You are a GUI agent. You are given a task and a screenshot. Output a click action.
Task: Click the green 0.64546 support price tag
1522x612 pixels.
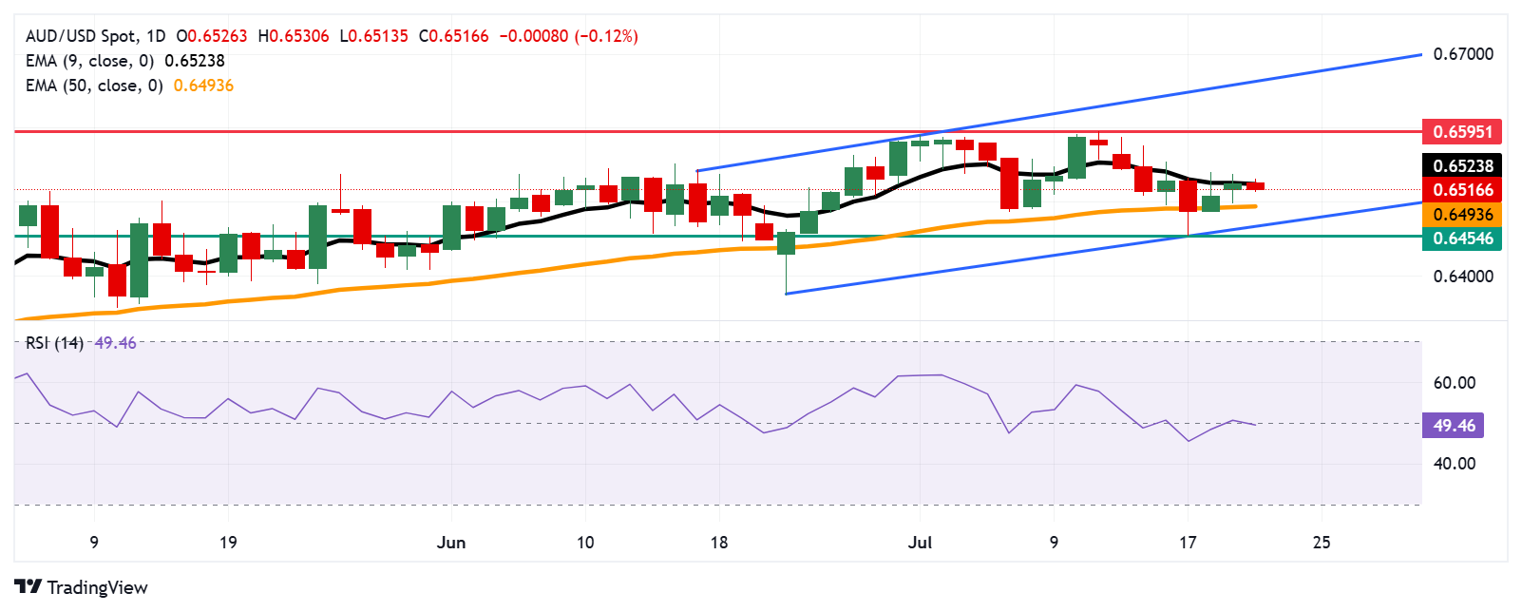pyautogui.click(x=1462, y=239)
